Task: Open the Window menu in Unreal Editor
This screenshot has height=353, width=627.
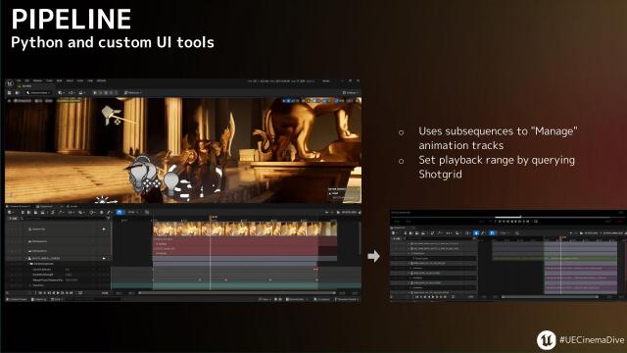Action: [x=37, y=80]
